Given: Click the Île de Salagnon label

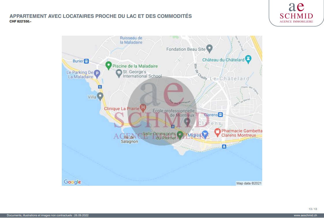Looking at the screenshot, I should pos(129,139).
